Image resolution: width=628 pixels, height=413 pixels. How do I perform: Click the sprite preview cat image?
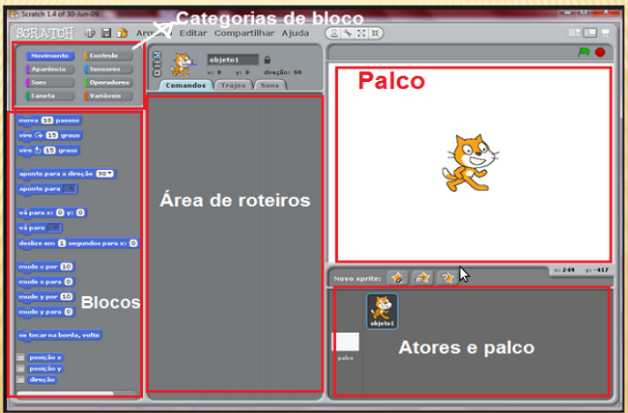pos(183,64)
